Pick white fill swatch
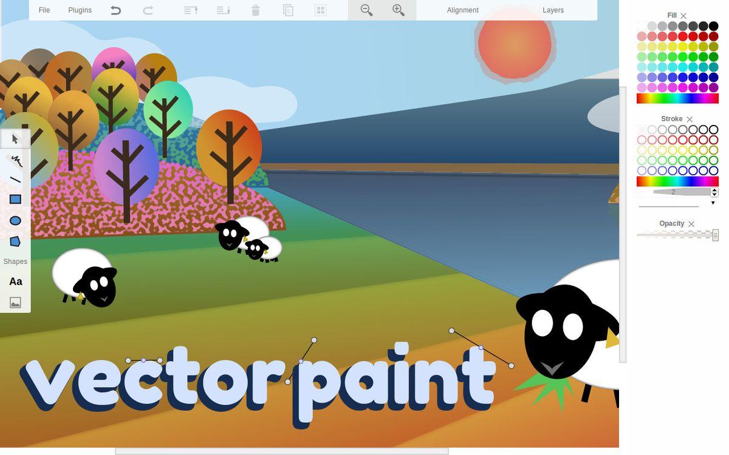Screen dimensions: 729x455 pos(642,26)
